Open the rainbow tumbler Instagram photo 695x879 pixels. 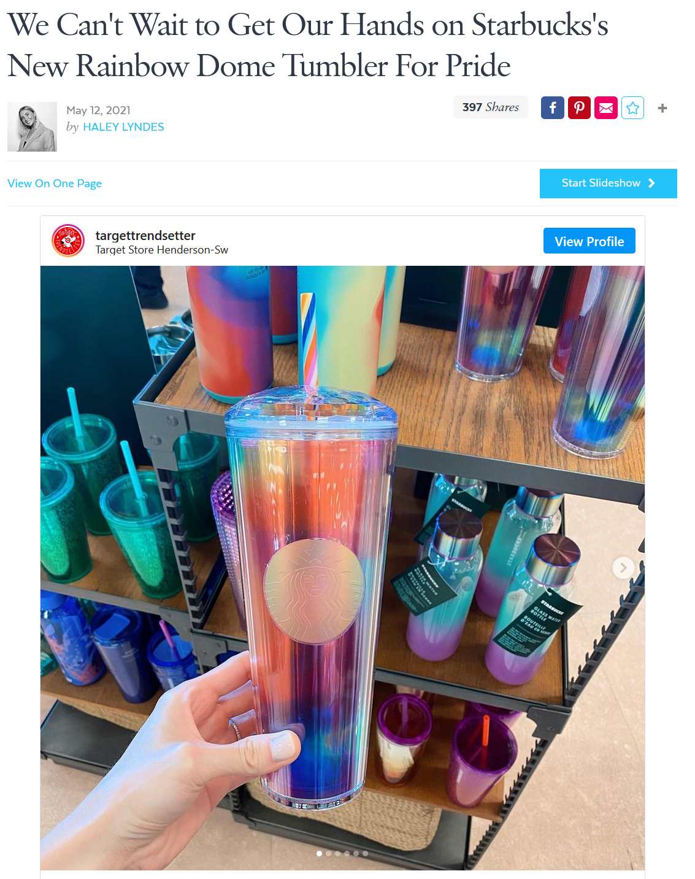pos(342,568)
